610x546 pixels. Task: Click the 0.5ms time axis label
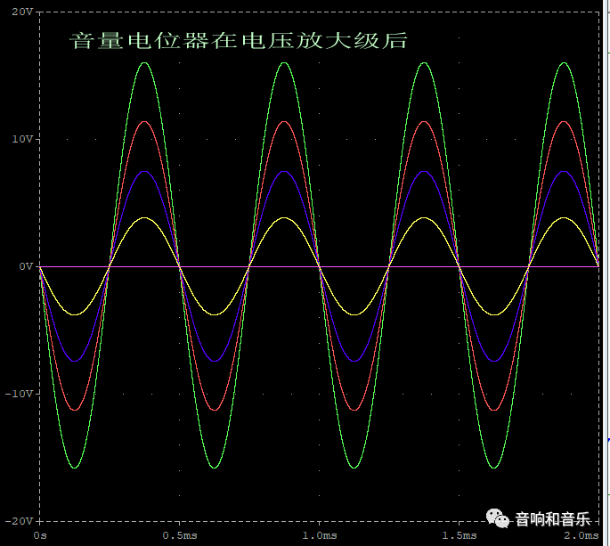tap(180, 536)
